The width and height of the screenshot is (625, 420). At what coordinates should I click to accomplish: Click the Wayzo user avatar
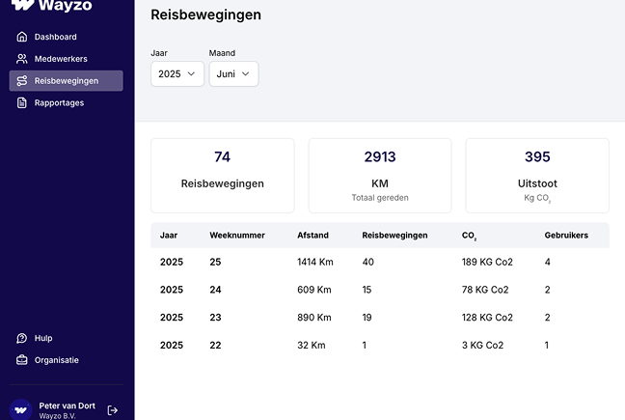click(21, 409)
